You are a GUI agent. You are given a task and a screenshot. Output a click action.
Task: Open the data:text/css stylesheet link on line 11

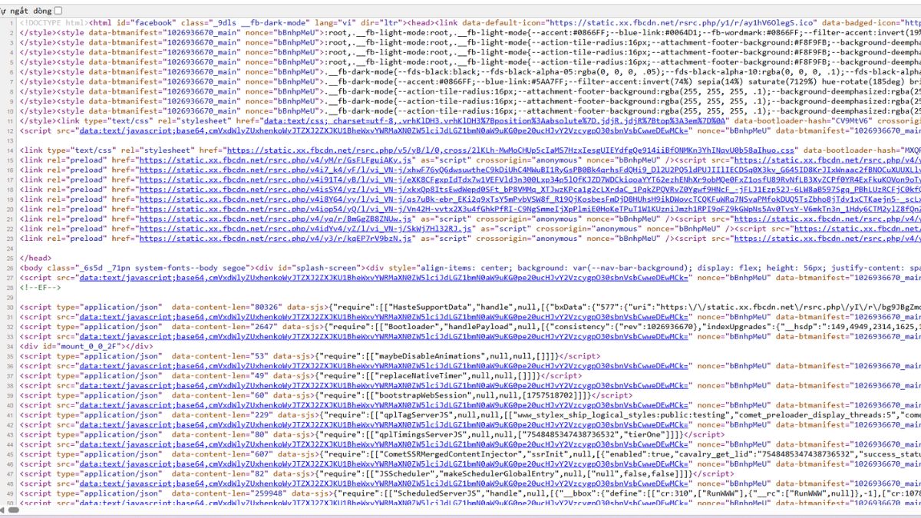pos(497,120)
